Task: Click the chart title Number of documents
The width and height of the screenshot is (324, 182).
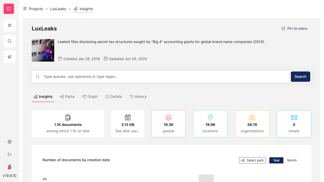Action: point(76,160)
